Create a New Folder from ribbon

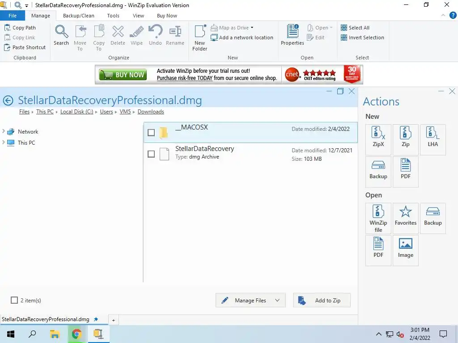coord(200,38)
